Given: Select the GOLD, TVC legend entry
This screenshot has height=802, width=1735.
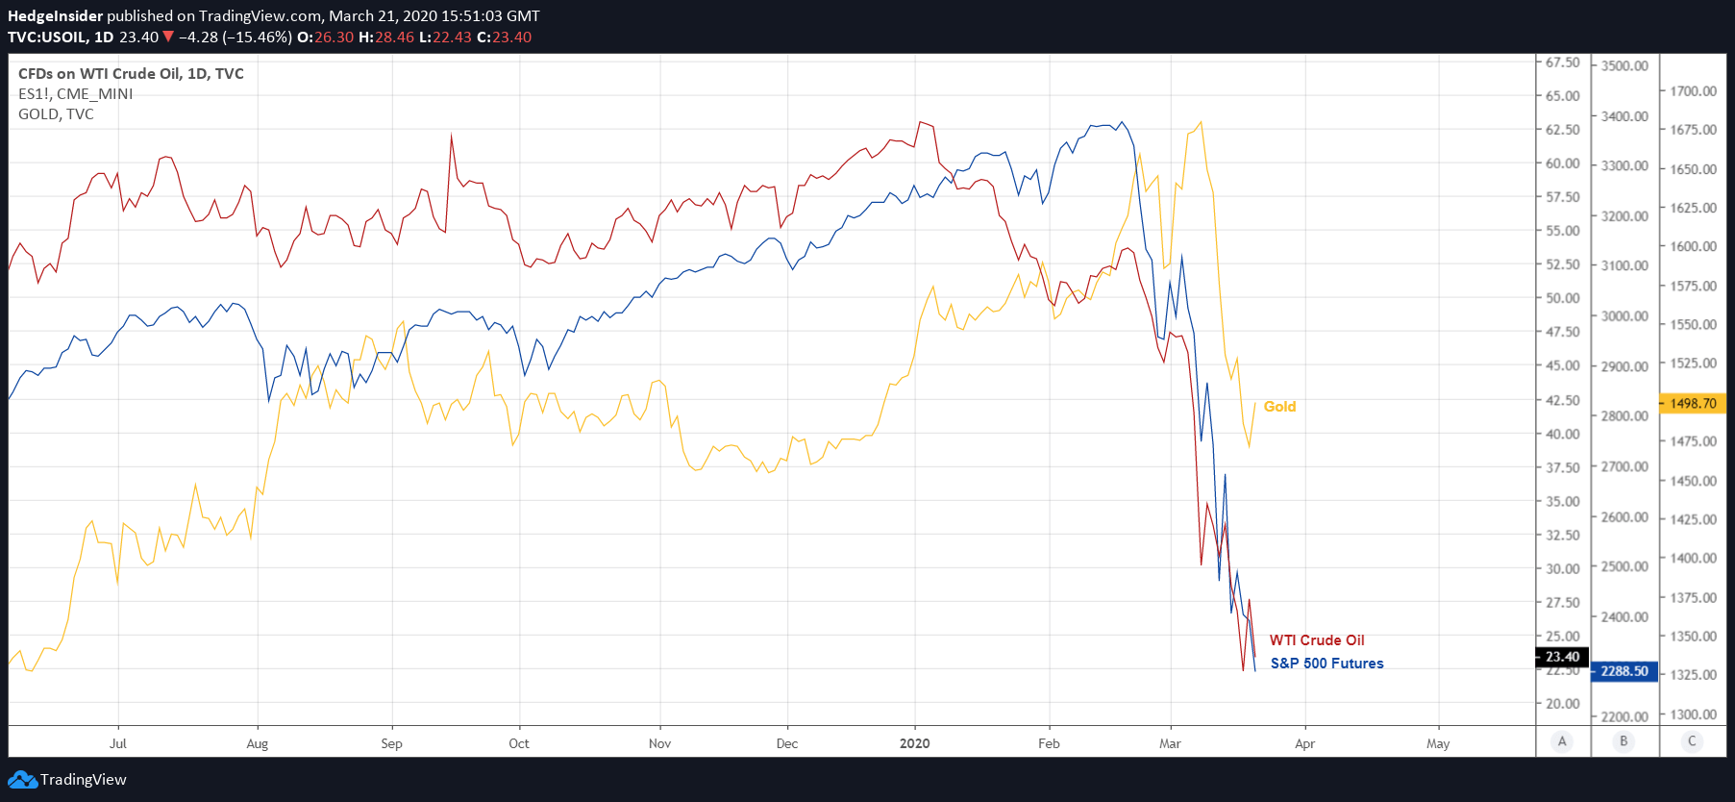Looking at the screenshot, I should click(56, 114).
